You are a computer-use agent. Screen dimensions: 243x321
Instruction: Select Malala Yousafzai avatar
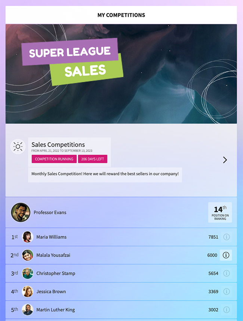(x=28, y=255)
